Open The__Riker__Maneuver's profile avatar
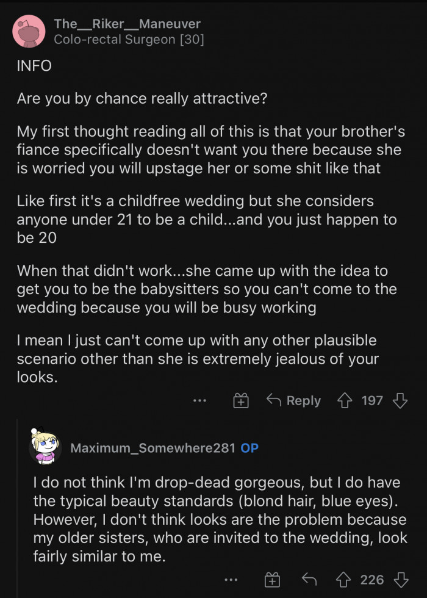 click(x=29, y=31)
